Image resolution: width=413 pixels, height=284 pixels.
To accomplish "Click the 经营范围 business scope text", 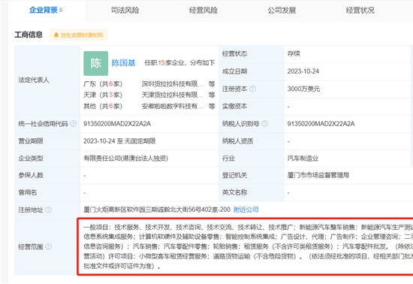I will 248,246.
